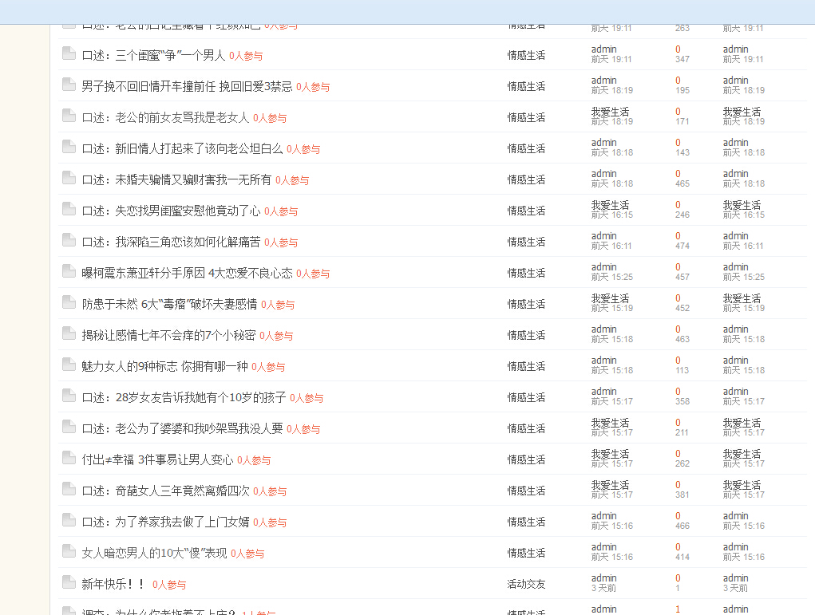The image size is (815, 615).
Task: Click thread icon for "三个闺蜜争一个男人"
Action: [x=68, y=53]
